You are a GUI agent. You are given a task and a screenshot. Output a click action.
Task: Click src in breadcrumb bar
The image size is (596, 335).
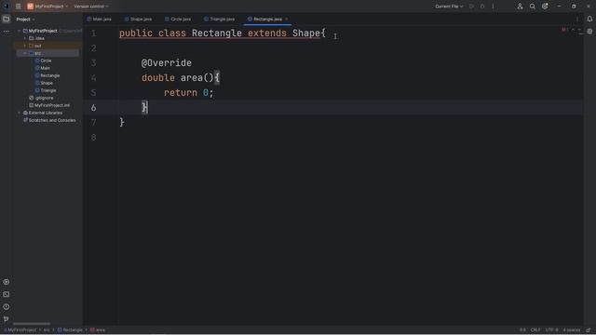47,330
